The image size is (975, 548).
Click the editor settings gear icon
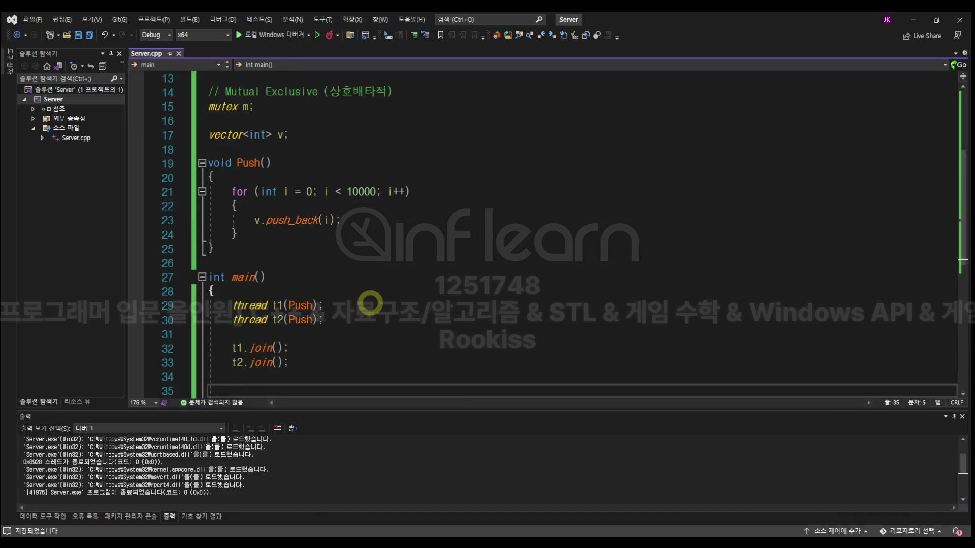(965, 53)
